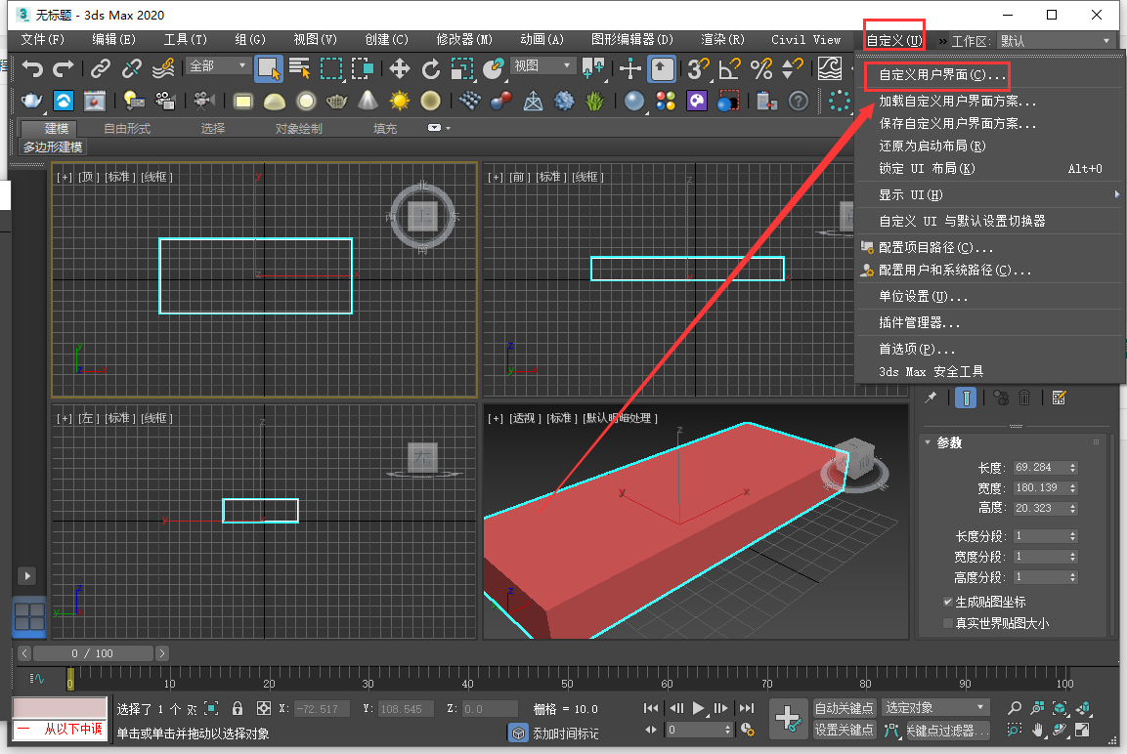Viewport: 1127px width, 754px height.
Task: Click the remove modifier trash icon
Action: (1024, 398)
